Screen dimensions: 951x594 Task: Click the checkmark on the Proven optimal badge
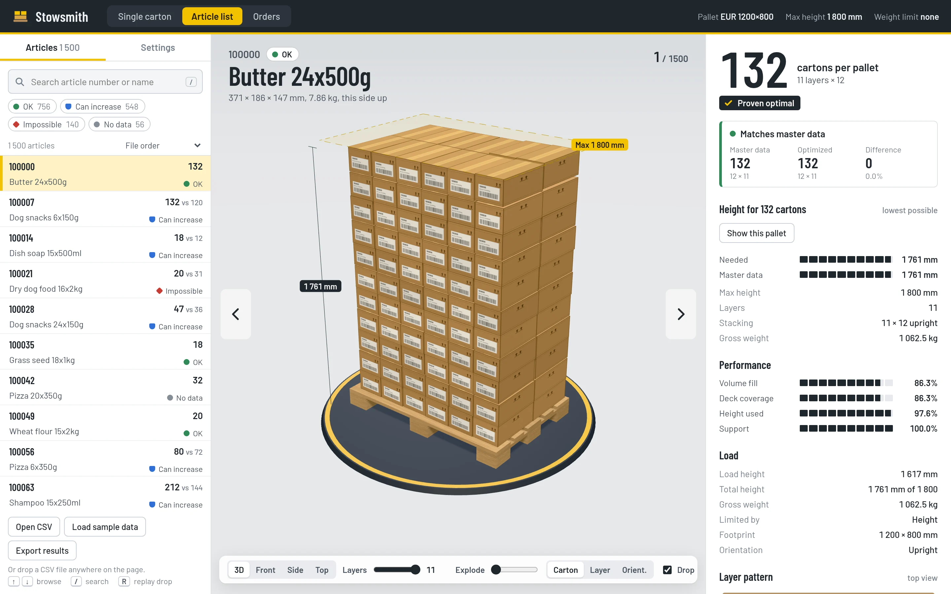click(728, 103)
